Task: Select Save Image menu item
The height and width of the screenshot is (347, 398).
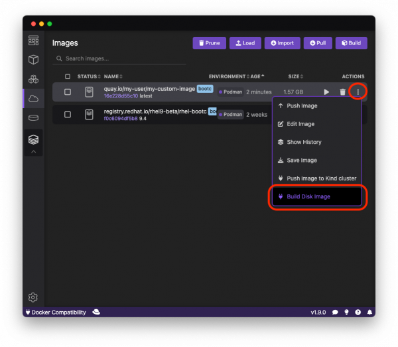Action: (317, 160)
